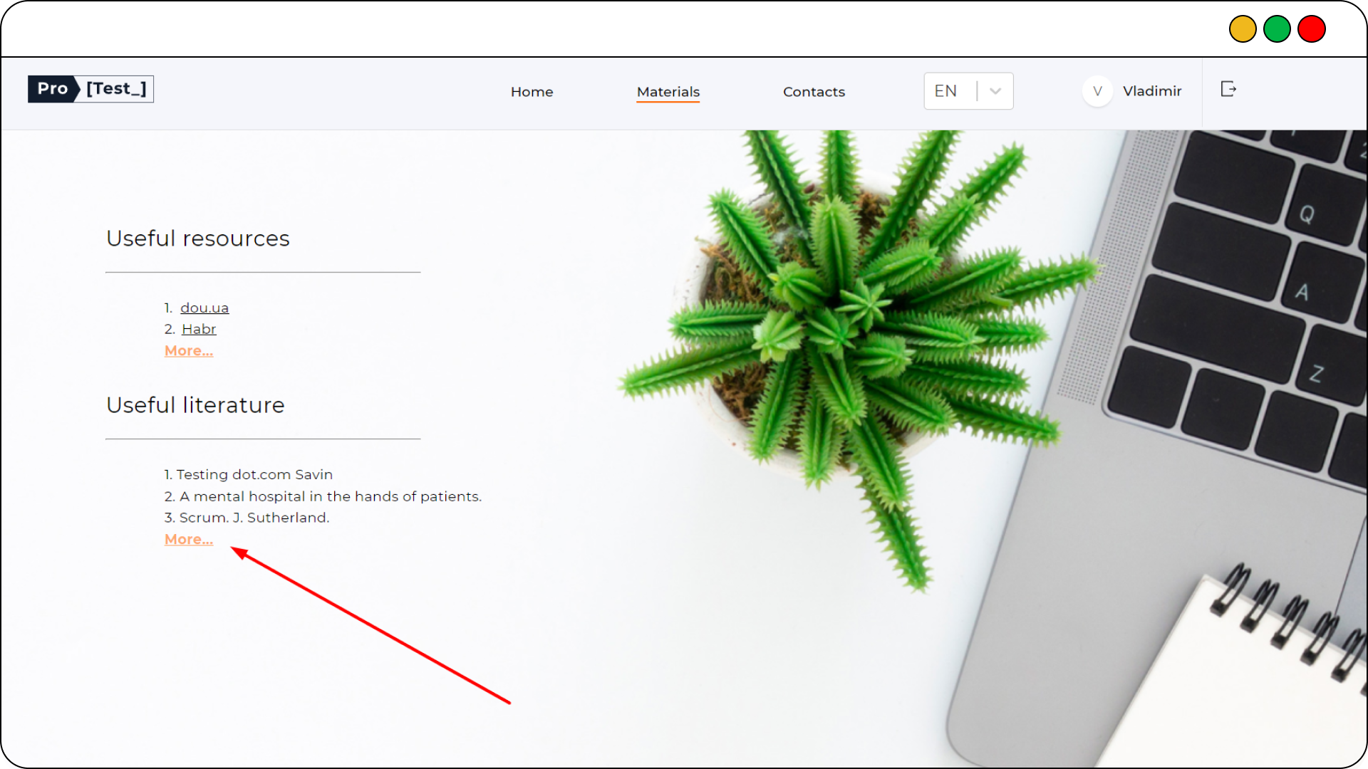Open the dou.ua resource link
The image size is (1368, 769).
[204, 308]
